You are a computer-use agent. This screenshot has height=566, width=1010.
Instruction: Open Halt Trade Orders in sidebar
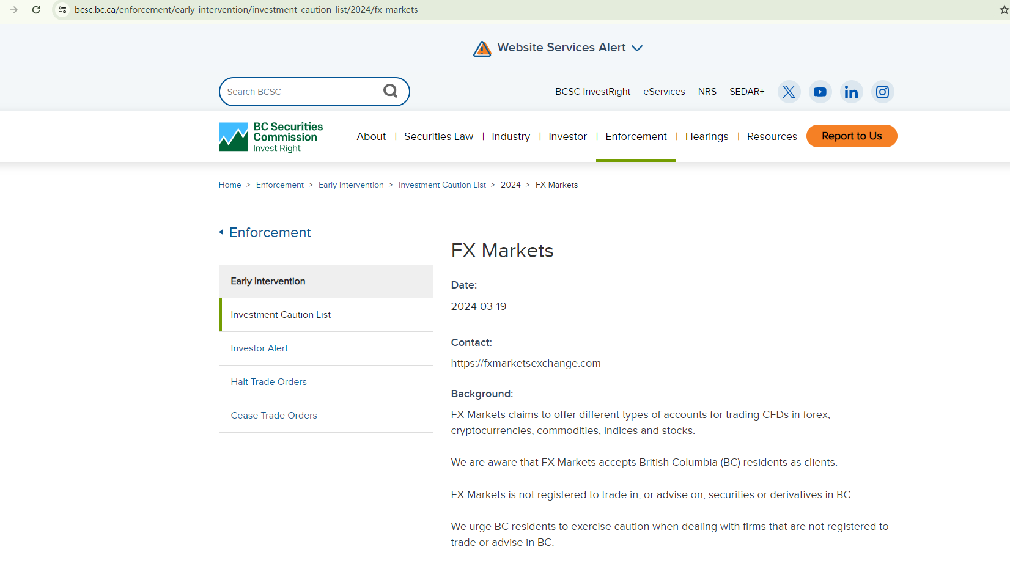coord(326,382)
